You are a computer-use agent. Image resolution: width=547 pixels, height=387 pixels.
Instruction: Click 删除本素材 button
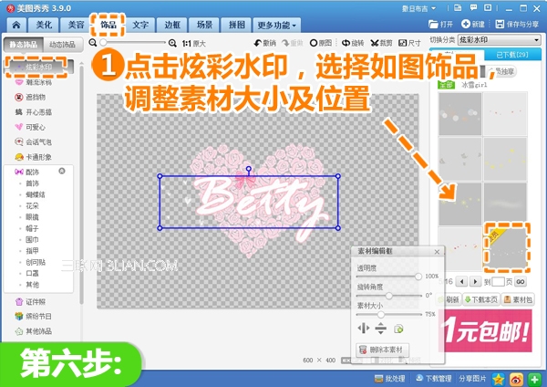[382, 350]
